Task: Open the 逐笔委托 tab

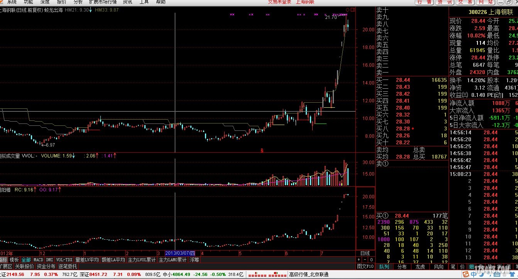Action: tap(68, 266)
